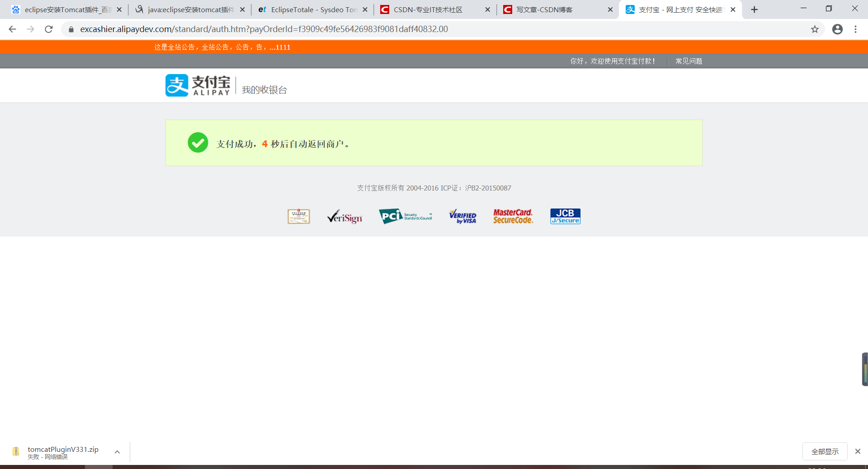
Task: Click the JCB J/Secure logo
Action: click(565, 216)
